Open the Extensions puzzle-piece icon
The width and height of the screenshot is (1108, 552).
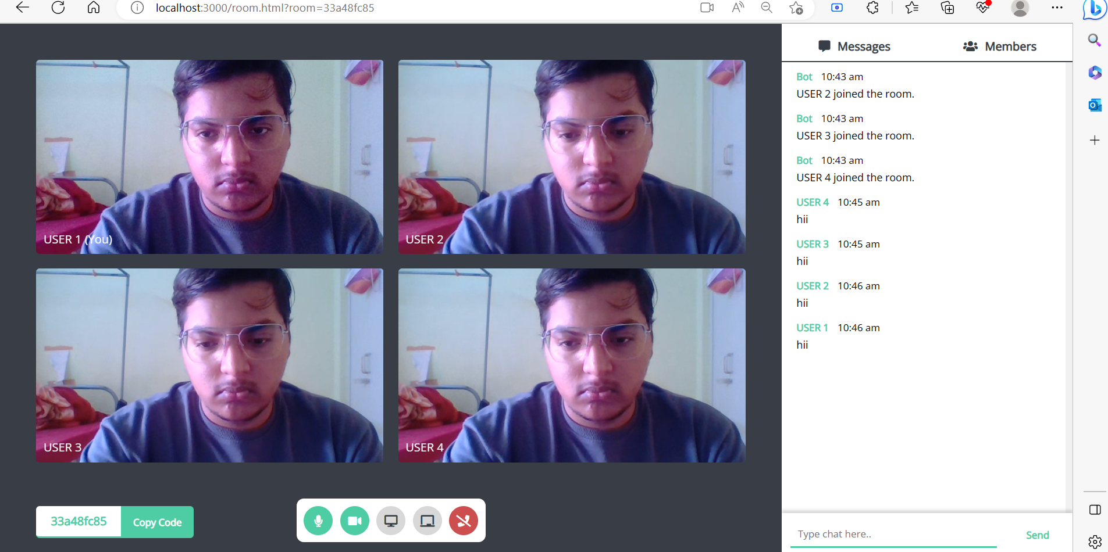(x=872, y=8)
